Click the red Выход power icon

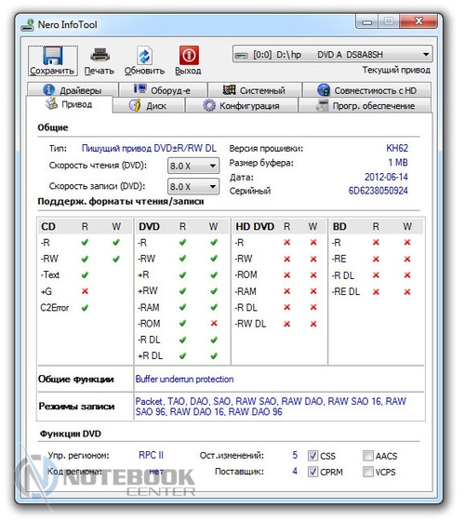[x=189, y=55]
